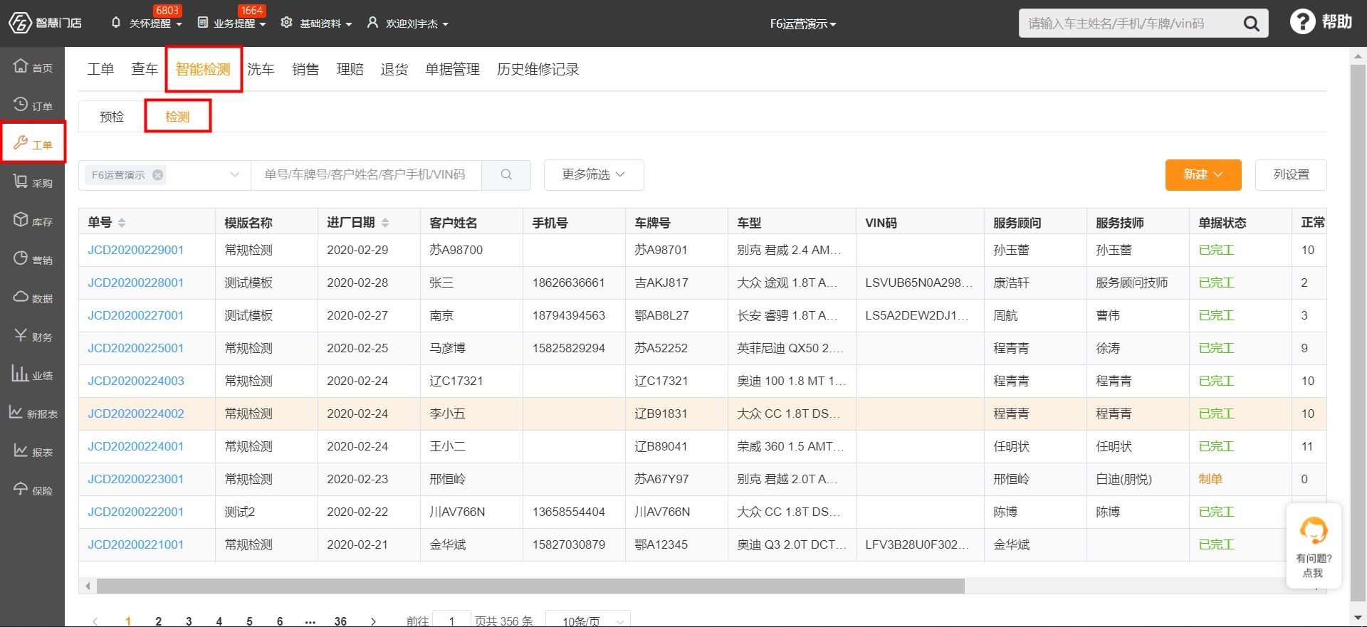1367x627 pixels.
Task: Go to next page arrow
Action: pyautogui.click(x=373, y=621)
